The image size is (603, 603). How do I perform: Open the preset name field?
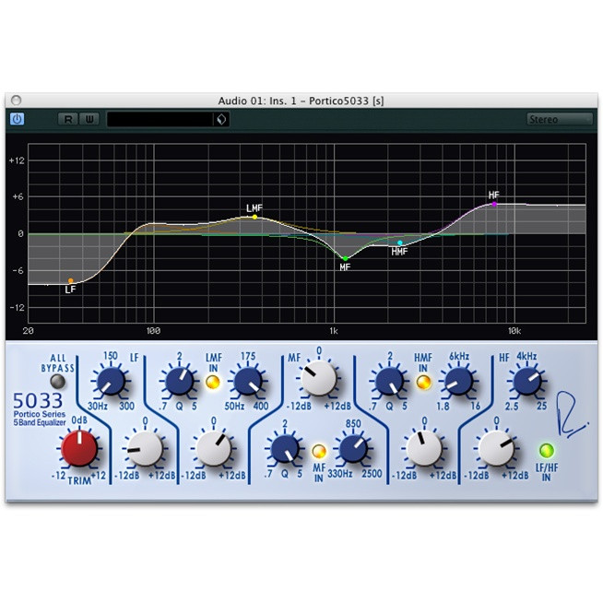pyautogui.click(x=160, y=119)
